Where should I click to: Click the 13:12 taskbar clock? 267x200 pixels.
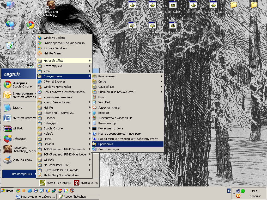pyautogui.click(x=255, y=191)
